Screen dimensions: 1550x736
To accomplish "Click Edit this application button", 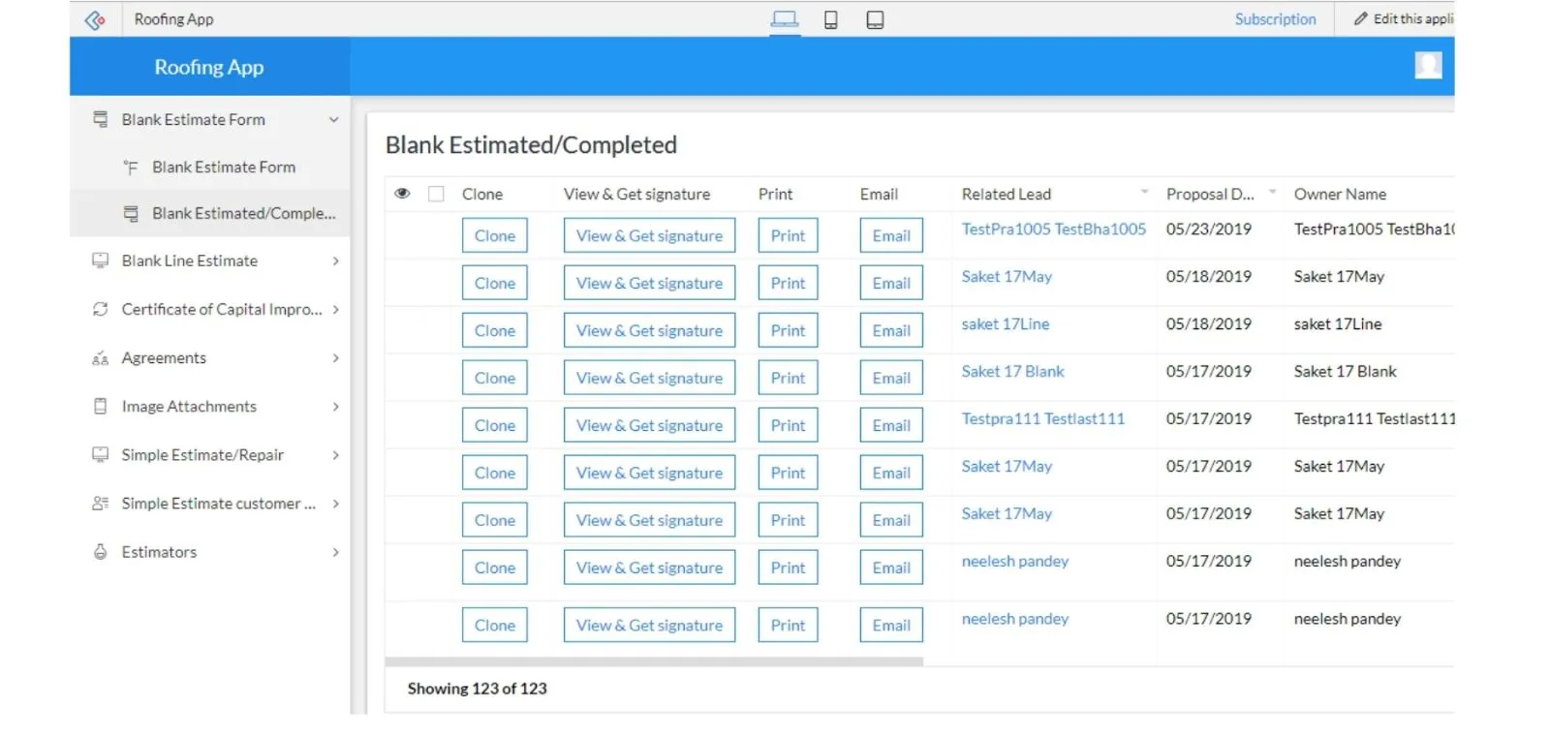I will pos(1404,19).
